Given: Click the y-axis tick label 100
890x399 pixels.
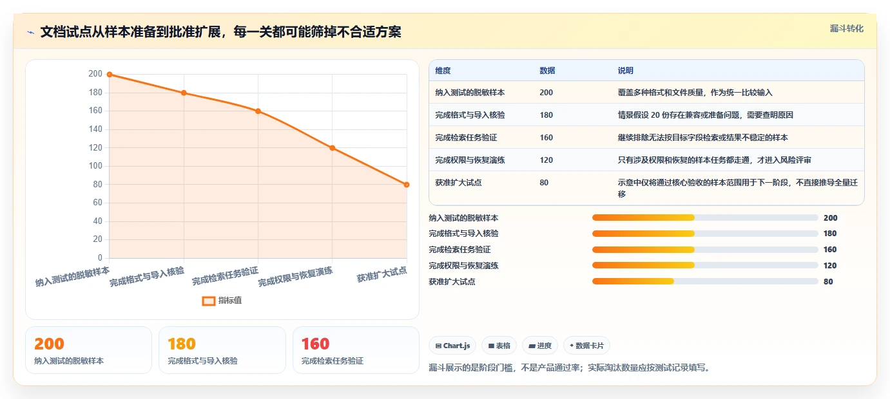Looking at the screenshot, I should [95, 166].
